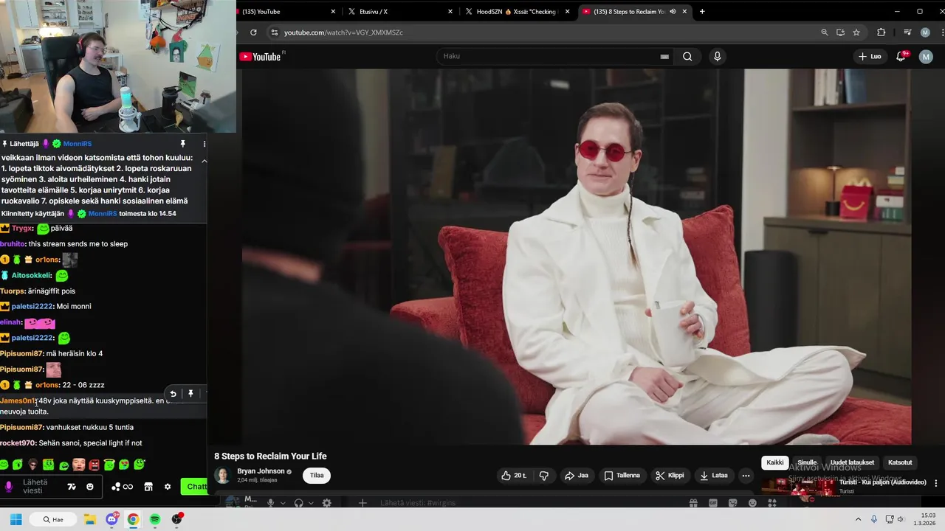945x531 pixels.
Task: Bookmark this page with the star
Action: (x=856, y=32)
